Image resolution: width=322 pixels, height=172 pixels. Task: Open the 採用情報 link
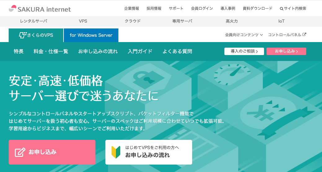coord(154,8)
